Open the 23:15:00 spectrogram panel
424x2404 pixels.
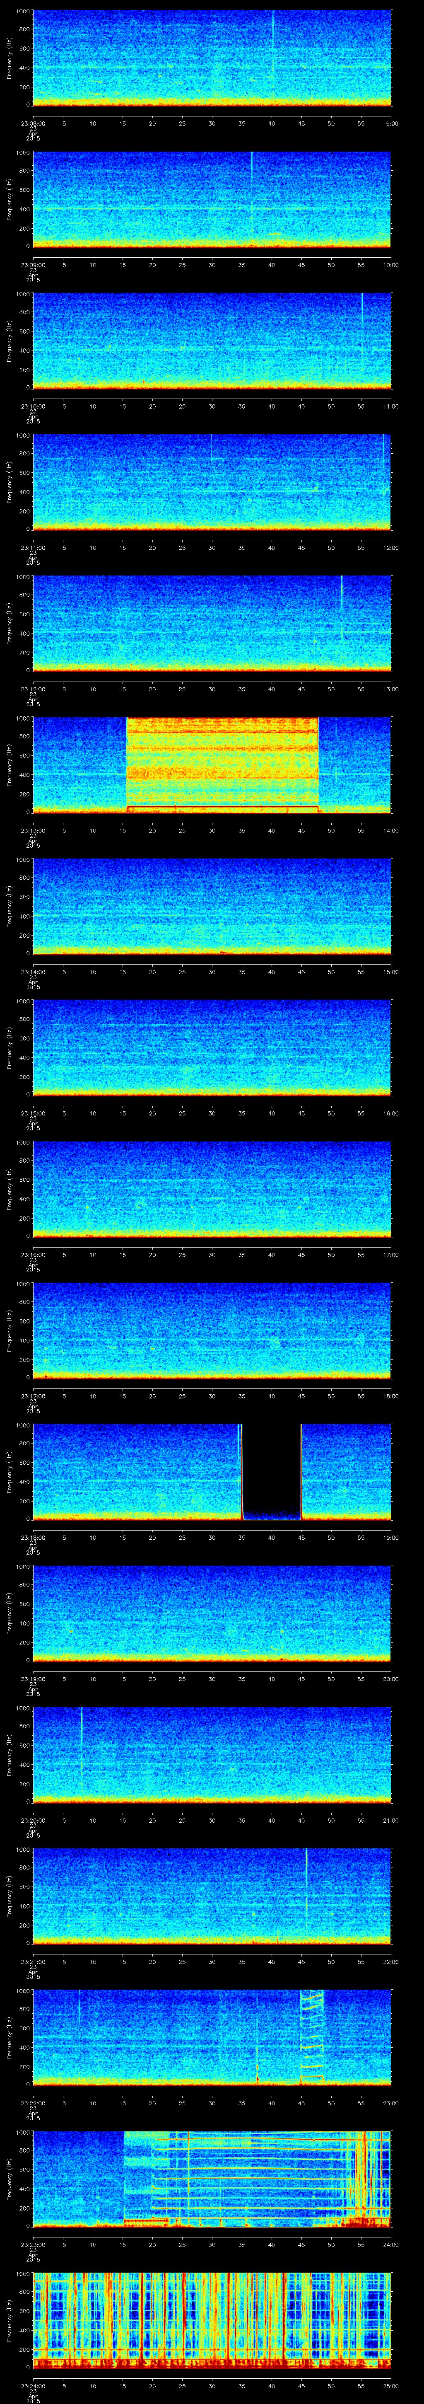pos(212,1047)
